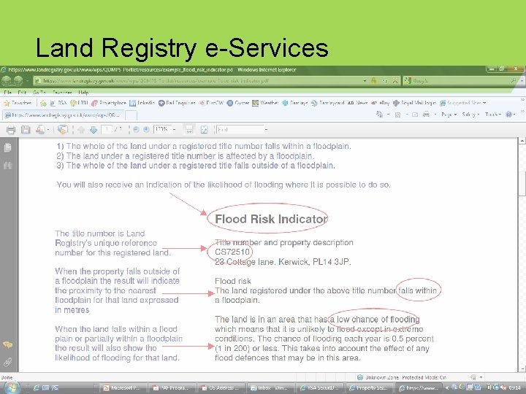This screenshot has width=526, height=394.
Task: Open the File menu
Action: [x=8, y=93]
